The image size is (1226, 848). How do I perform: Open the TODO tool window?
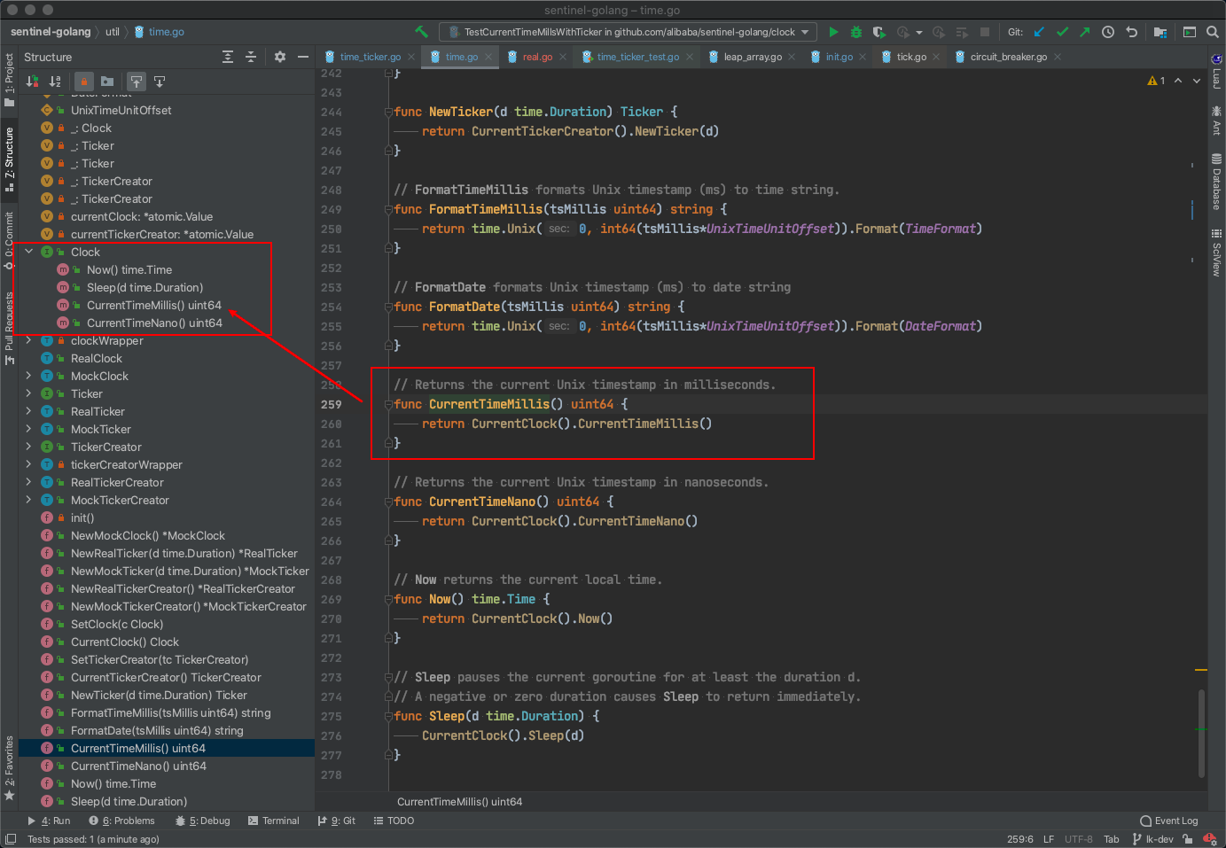394,821
